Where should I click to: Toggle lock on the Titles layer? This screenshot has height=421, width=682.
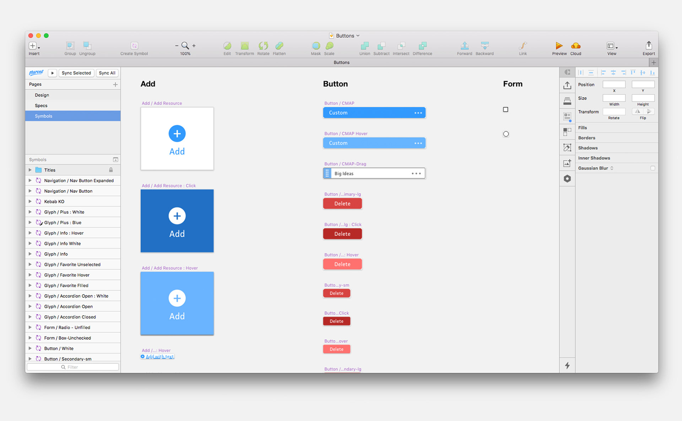(x=111, y=170)
